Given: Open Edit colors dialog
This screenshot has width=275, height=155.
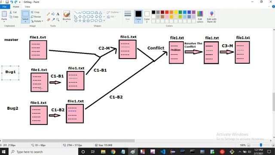Looking at the screenshot, I should (x=200, y=17).
